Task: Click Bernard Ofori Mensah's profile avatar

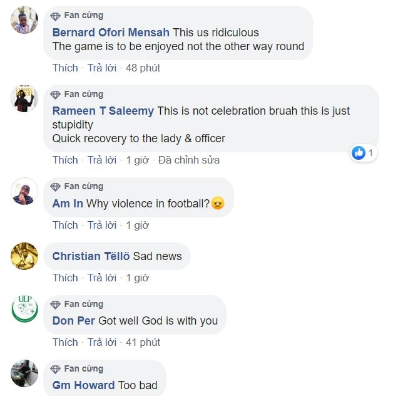Action: (x=25, y=20)
